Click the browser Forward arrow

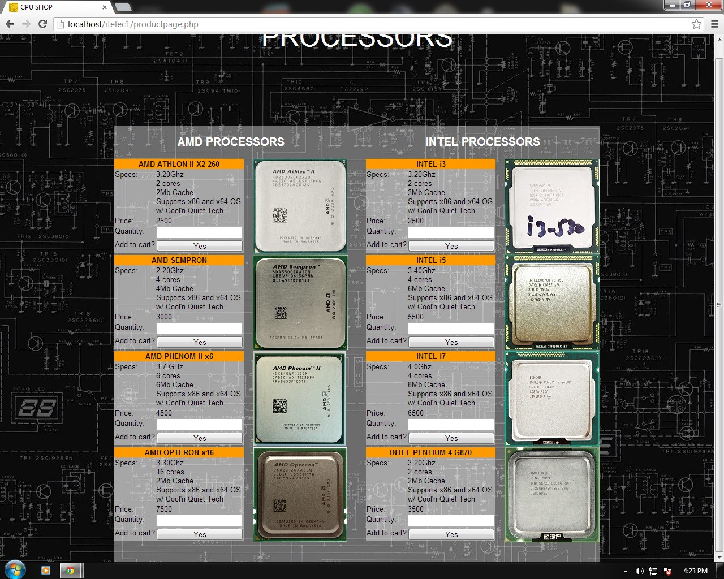(26, 24)
